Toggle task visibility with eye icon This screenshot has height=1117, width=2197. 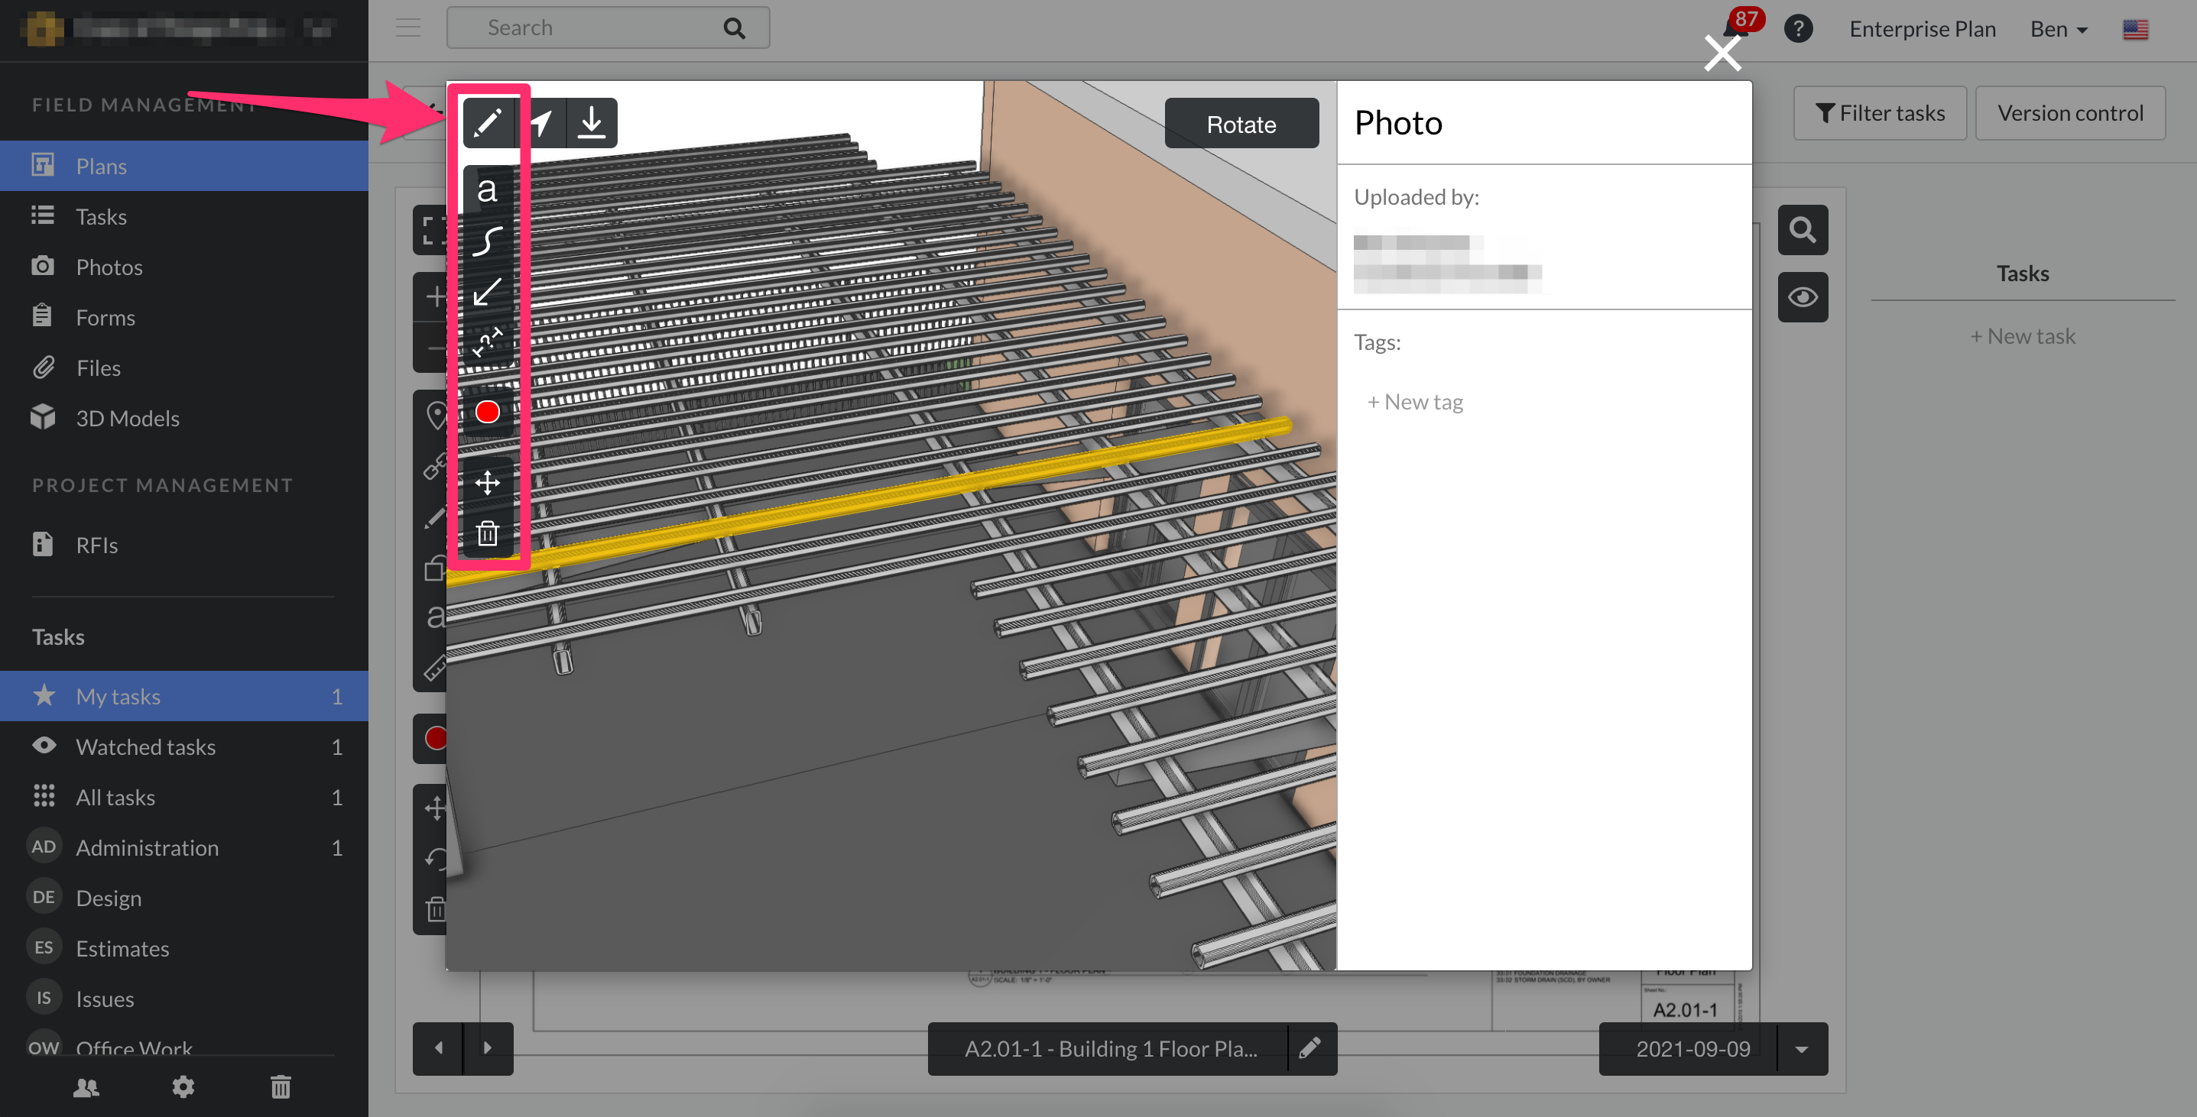(x=1802, y=296)
